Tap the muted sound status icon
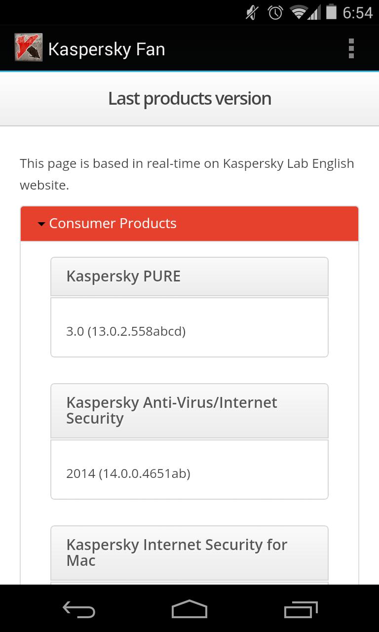 coord(252,12)
